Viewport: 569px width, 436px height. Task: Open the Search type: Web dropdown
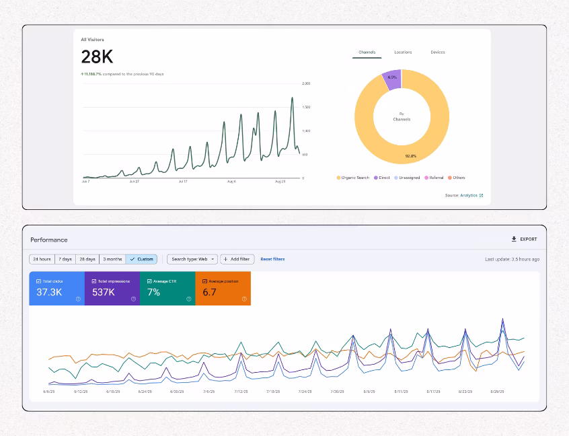coord(192,259)
